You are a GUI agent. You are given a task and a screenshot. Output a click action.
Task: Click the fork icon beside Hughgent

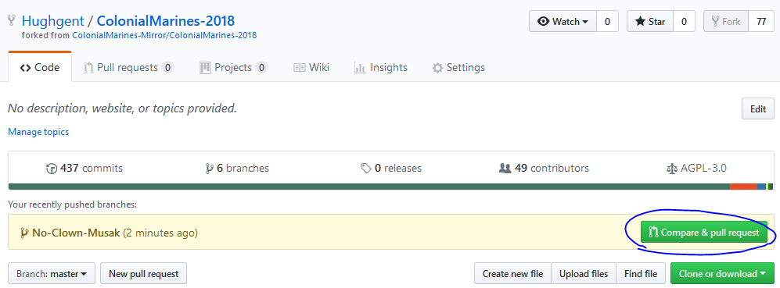tap(12, 21)
